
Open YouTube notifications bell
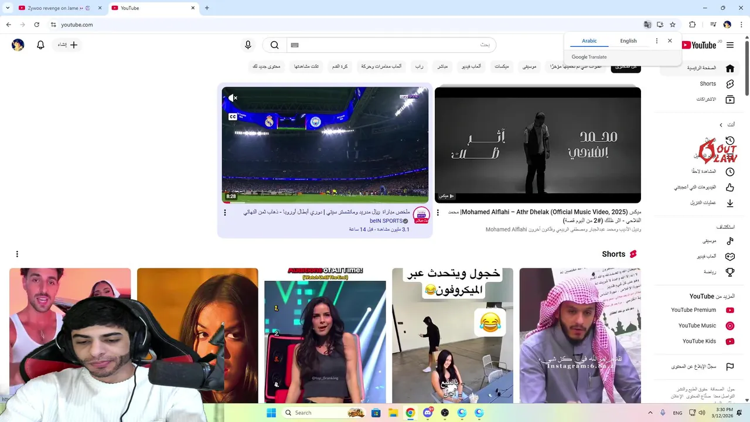40,45
